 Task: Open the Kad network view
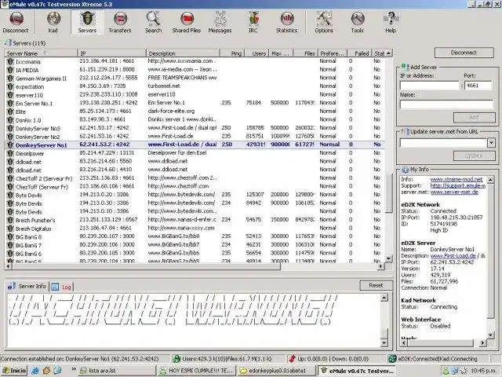click(53, 22)
